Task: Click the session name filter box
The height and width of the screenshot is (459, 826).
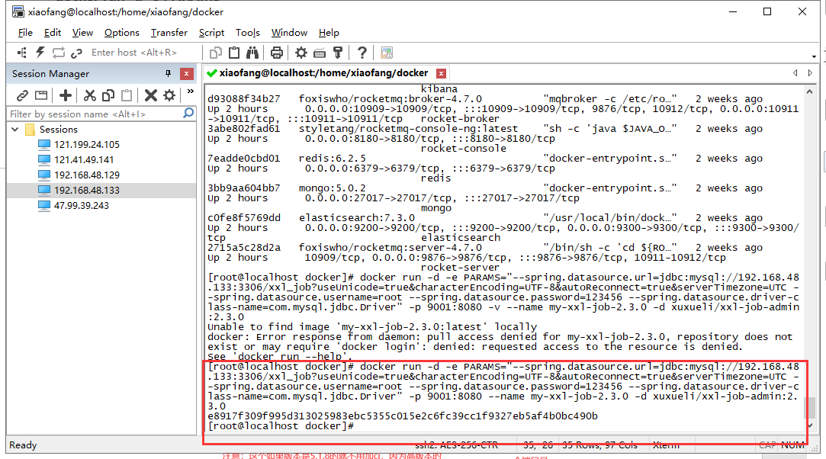Action: click(x=92, y=112)
